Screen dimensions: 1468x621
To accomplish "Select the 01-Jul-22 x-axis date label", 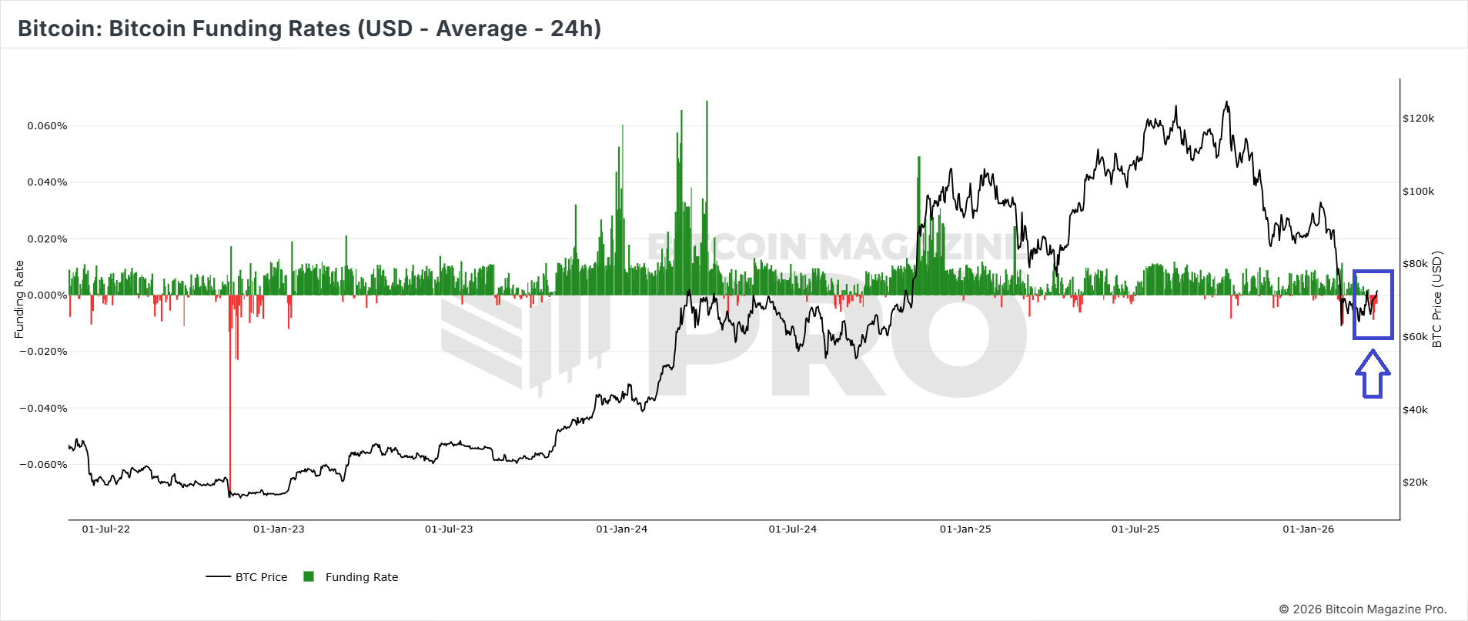I will pyautogui.click(x=106, y=529).
